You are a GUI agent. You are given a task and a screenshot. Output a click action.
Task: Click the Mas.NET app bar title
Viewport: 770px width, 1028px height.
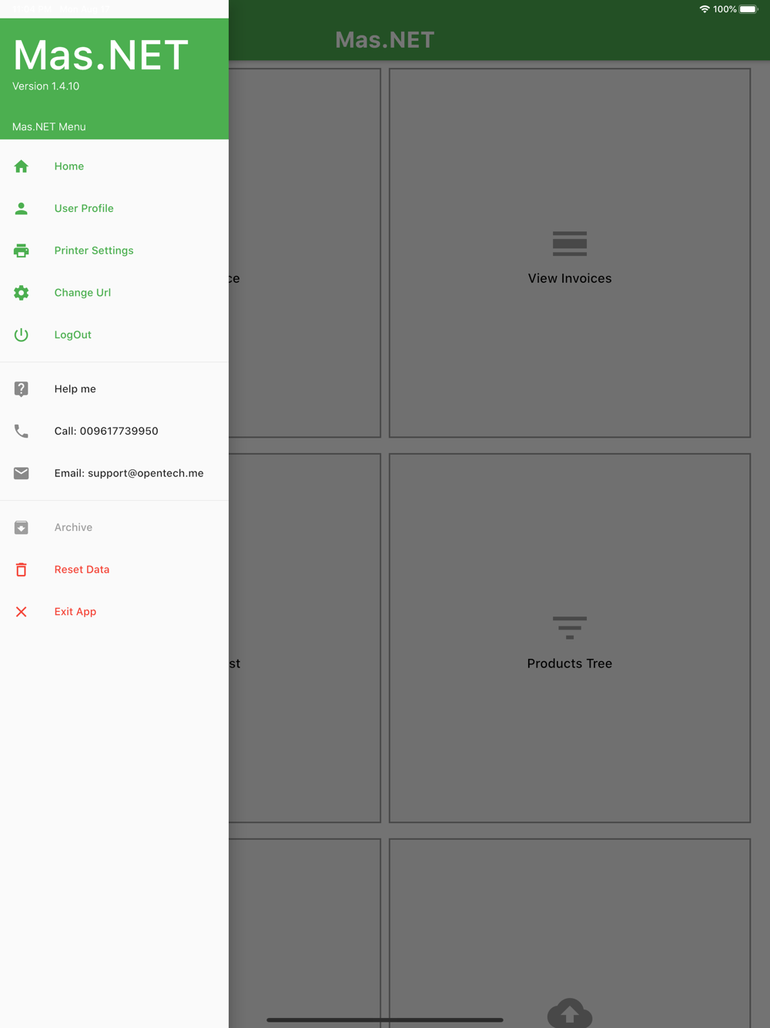pyautogui.click(x=385, y=40)
